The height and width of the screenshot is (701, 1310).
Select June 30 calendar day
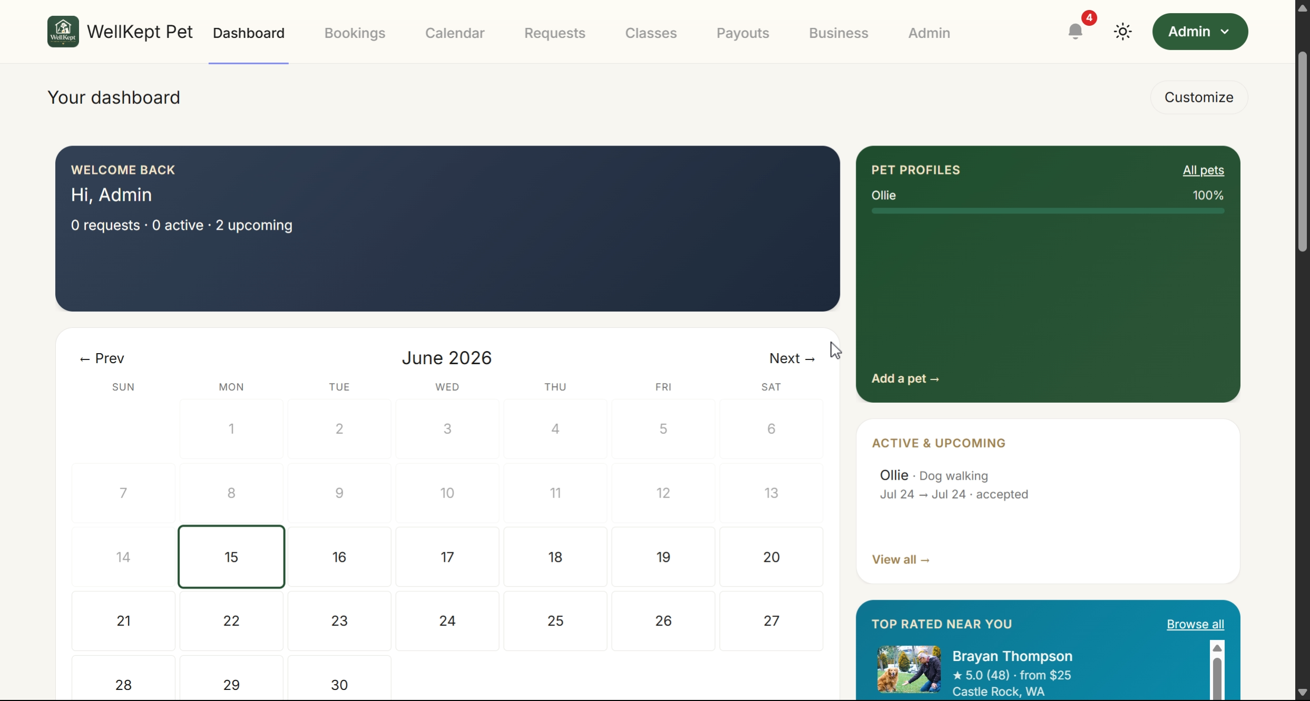339,679
